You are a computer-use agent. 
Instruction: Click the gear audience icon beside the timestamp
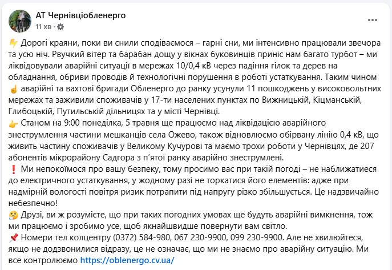pyautogui.click(x=61, y=27)
